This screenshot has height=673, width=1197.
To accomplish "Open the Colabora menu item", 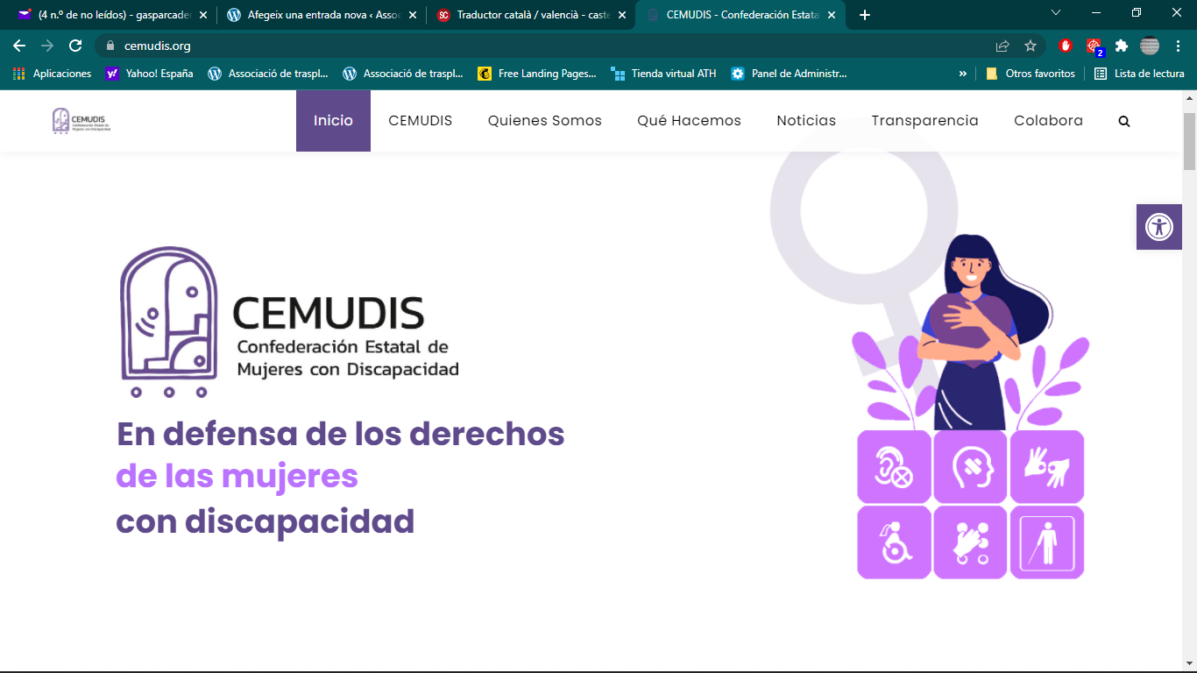I will [1048, 121].
